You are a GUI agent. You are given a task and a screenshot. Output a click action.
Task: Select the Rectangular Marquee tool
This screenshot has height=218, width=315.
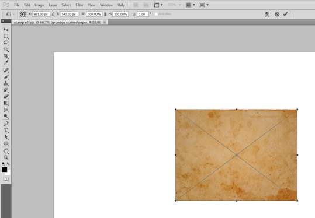[6, 36]
